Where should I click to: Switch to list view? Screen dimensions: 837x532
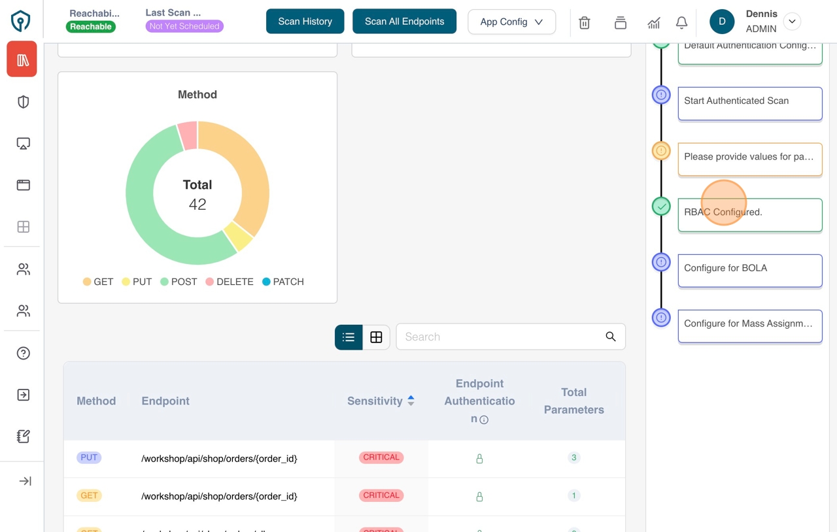click(349, 337)
